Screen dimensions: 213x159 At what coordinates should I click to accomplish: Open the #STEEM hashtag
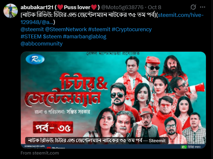coord(31,37)
